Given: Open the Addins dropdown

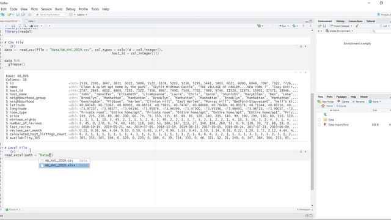Looking at the screenshot, I should pos(82,15).
